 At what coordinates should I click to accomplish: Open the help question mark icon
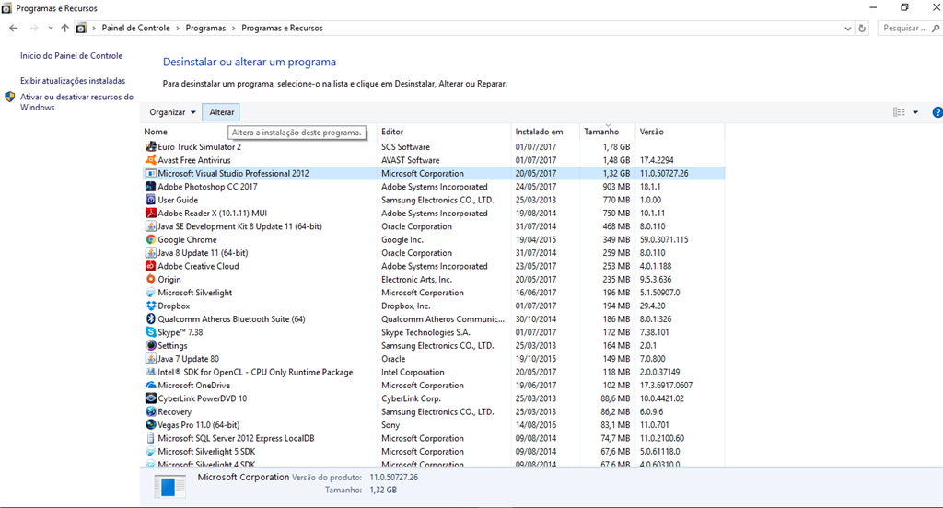[x=937, y=112]
